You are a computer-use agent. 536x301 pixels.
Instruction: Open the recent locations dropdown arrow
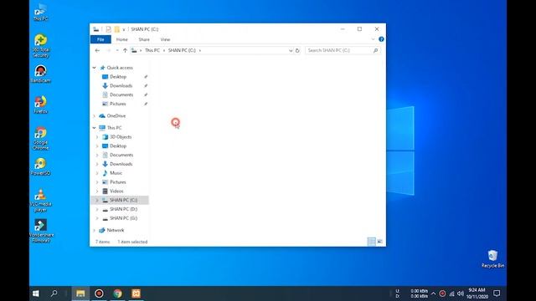117,50
